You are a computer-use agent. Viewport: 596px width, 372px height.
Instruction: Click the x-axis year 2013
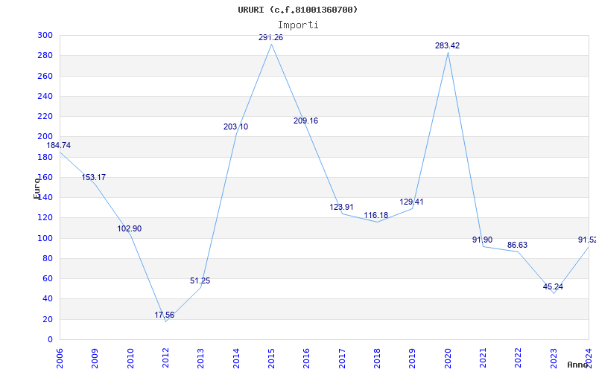(200, 359)
